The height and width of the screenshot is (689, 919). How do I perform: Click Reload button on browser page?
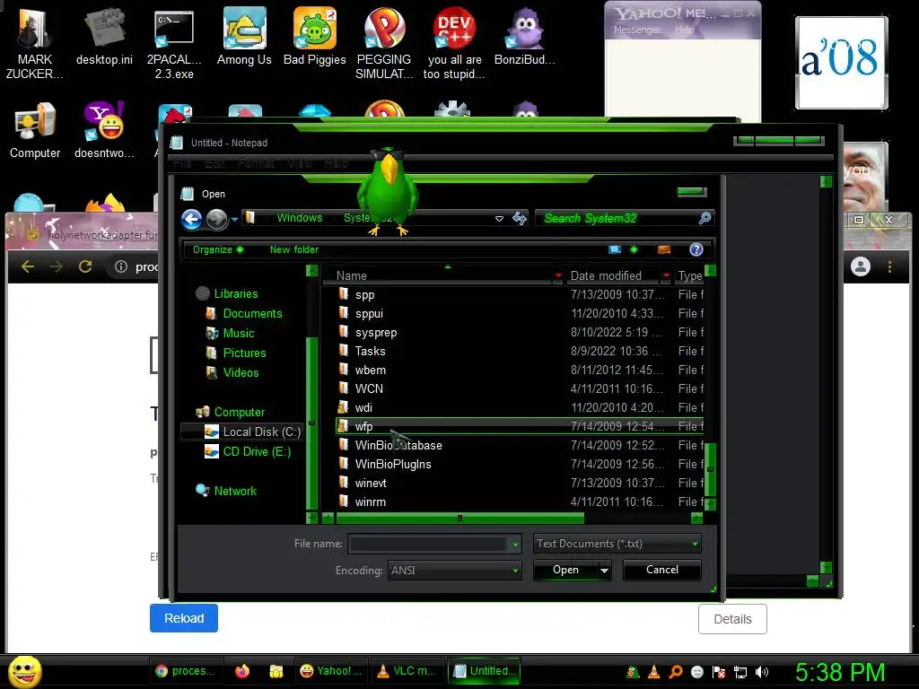(184, 618)
